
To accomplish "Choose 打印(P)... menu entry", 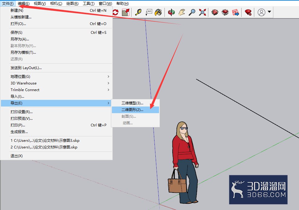I will (x=57, y=125).
